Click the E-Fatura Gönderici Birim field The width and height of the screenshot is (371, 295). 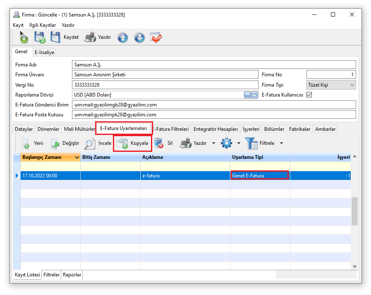(x=214, y=105)
